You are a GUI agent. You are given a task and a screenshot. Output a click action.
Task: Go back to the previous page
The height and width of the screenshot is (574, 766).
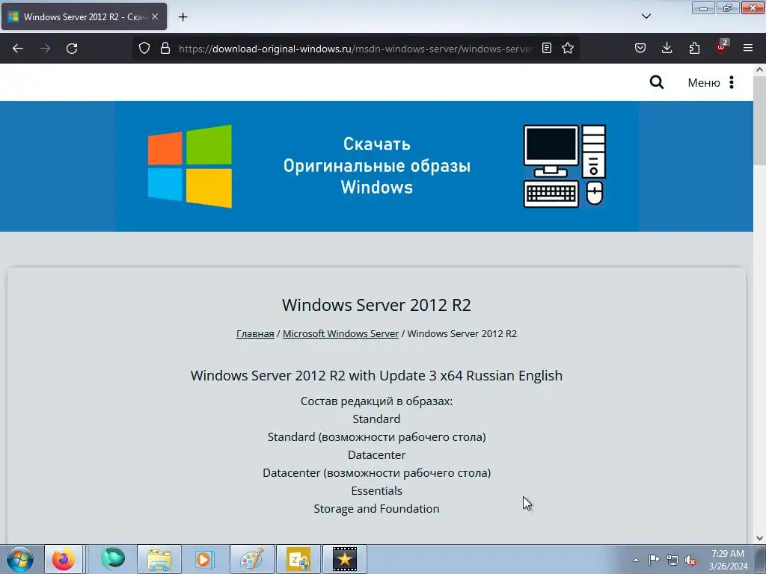18,49
